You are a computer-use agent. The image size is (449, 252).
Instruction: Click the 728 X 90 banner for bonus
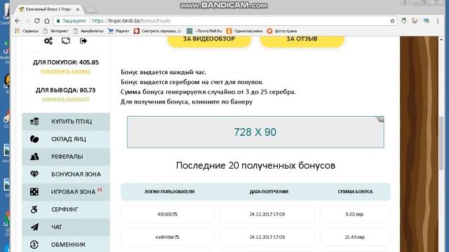255,132
